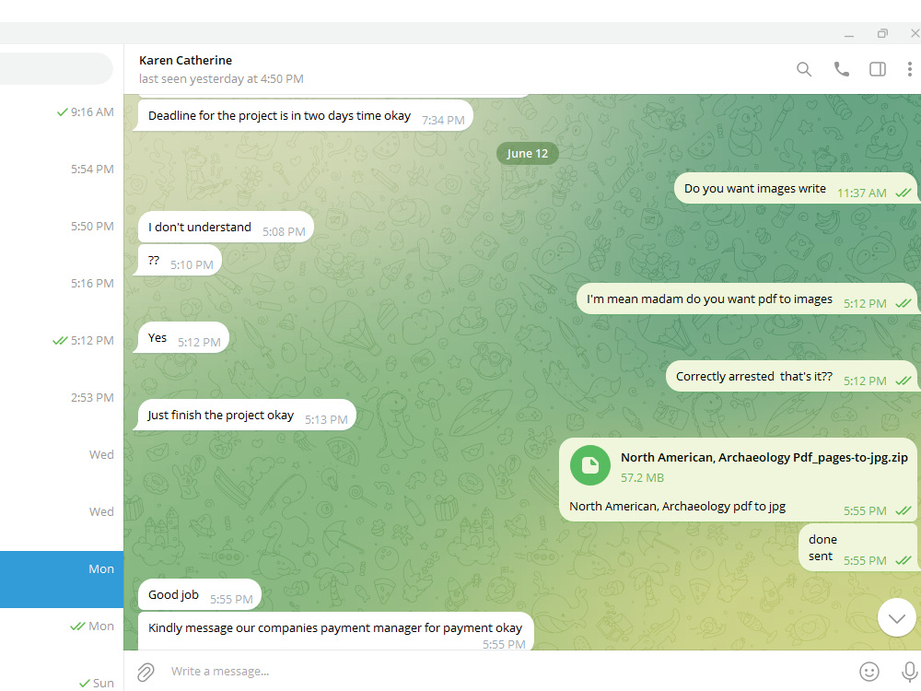
Task: Click the '??' message bubble
Action: point(180,261)
